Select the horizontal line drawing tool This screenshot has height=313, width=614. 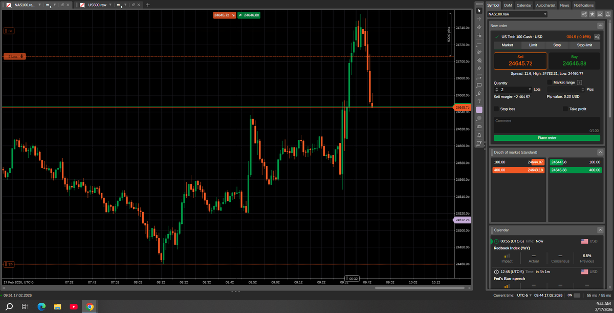click(479, 44)
